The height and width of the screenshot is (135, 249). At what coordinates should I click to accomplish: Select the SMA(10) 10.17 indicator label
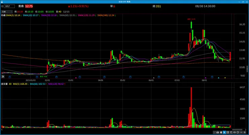coord(31,15)
